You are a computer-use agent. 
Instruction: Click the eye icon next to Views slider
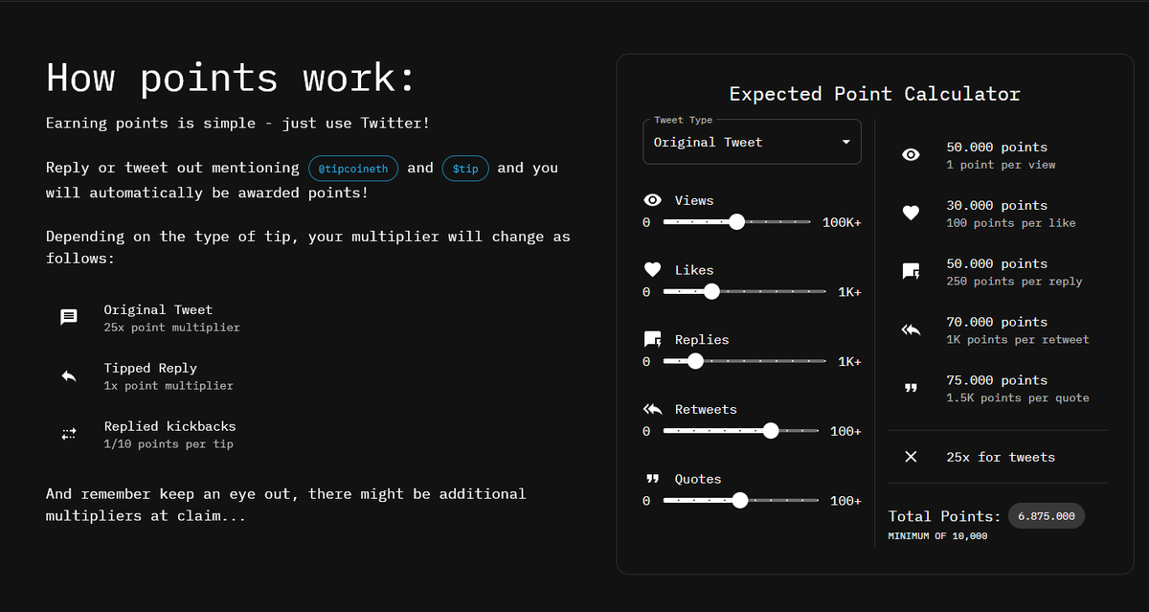(653, 200)
